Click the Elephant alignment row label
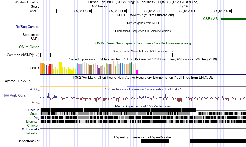 [33, 121]
